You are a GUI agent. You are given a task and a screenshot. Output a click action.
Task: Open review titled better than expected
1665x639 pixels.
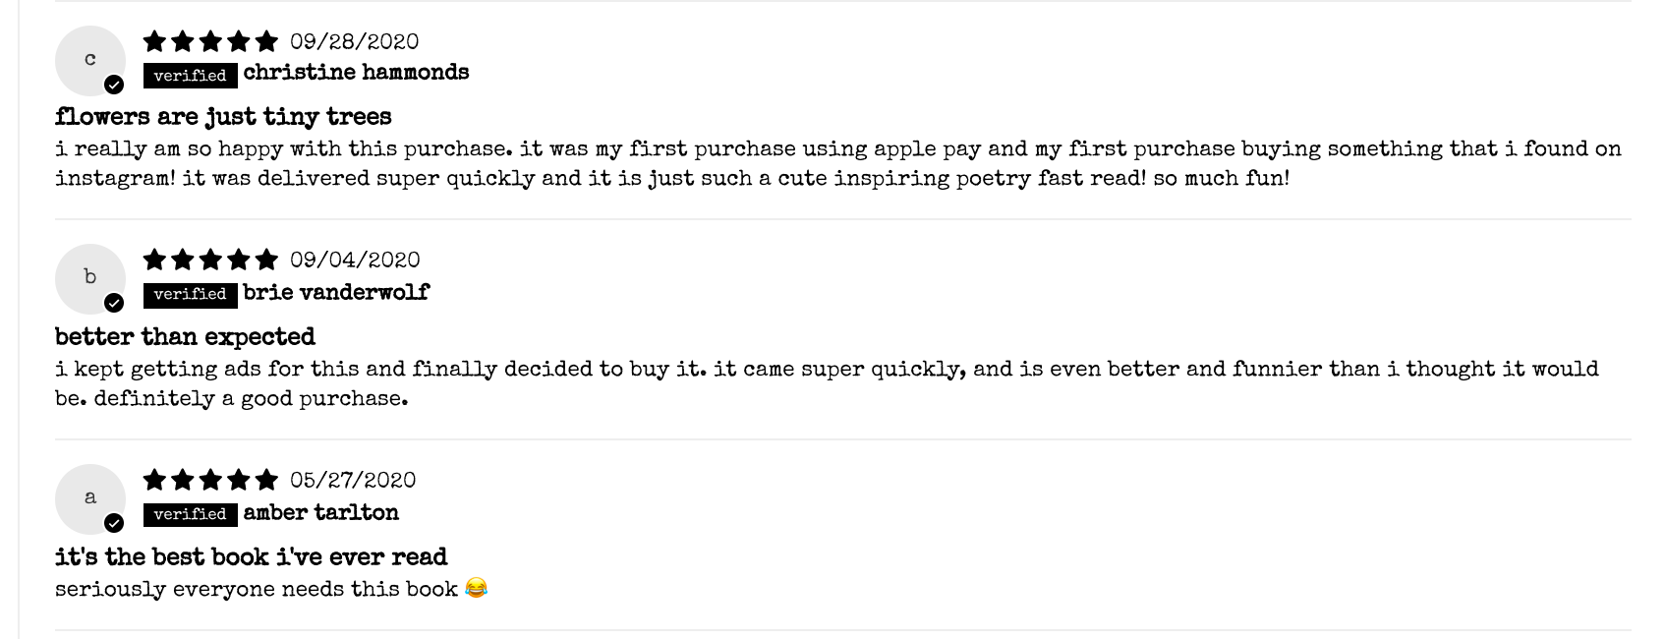185,337
